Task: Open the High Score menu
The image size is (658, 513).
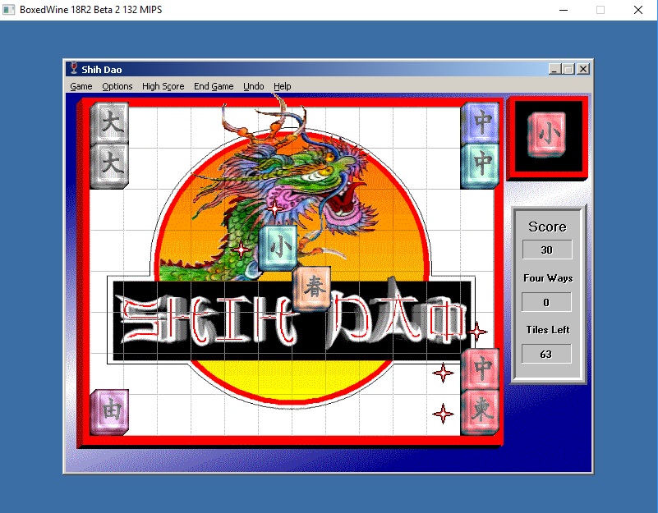Action: (x=163, y=86)
